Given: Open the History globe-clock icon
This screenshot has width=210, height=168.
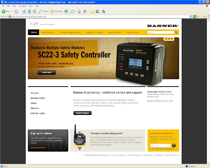Looking at the screenshot, I should (66, 11).
